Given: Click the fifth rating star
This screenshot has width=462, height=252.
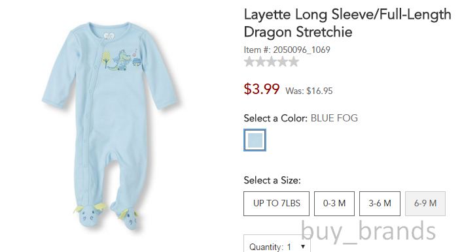Looking at the screenshot, I should (293, 62).
